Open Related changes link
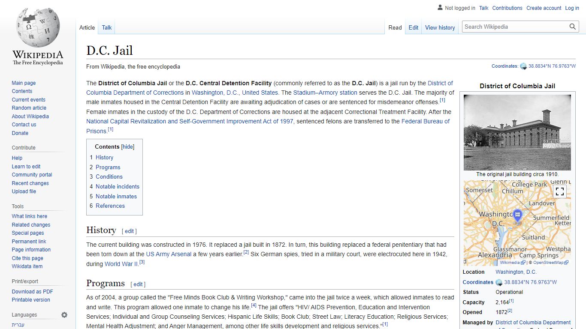This screenshot has height=329, width=586. click(31, 225)
